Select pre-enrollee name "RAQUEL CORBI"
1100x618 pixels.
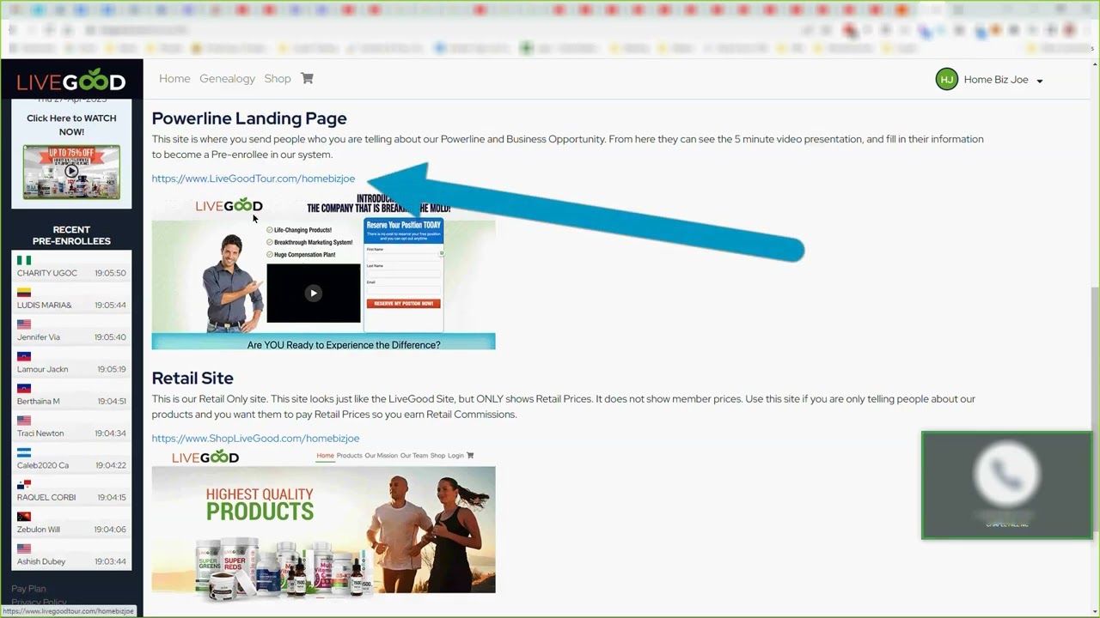tap(46, 497)
